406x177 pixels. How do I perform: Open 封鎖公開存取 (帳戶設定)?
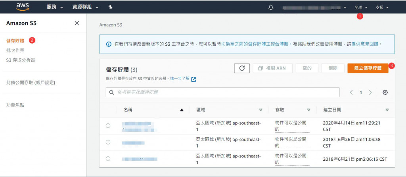coord(31,83)
